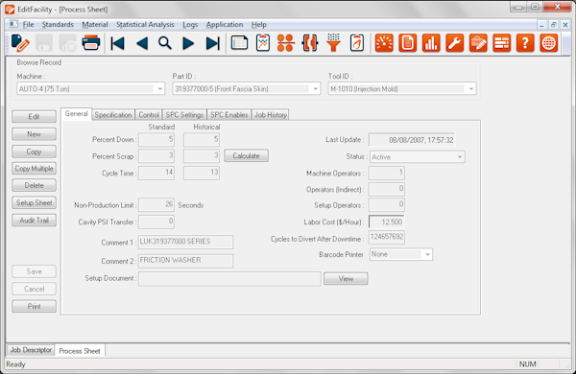Open the Tool ID dropdown
Image resolution: width=576 pixels, height=374 pixels.
coord(402,89)
